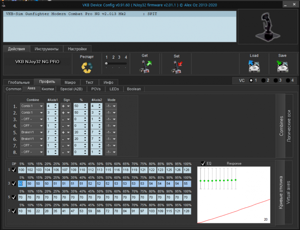
Task: Select VC radio button 2
Action: 263,80
